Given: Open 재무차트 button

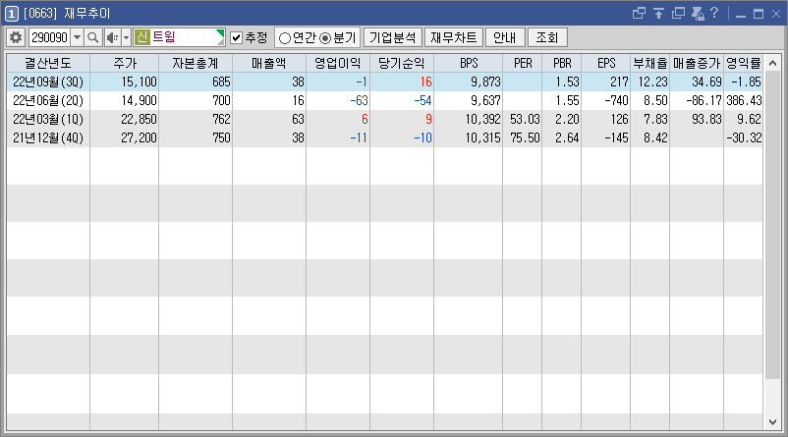Looking at the screenshot, I should pos(454,37).
